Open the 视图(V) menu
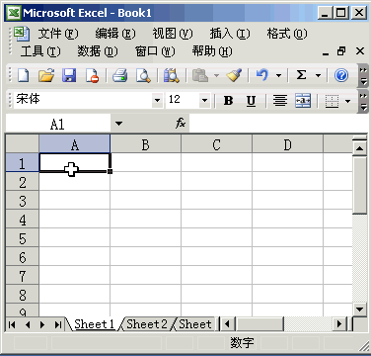Viewport: 371px width, 356px height. click(x=173, y=34)
